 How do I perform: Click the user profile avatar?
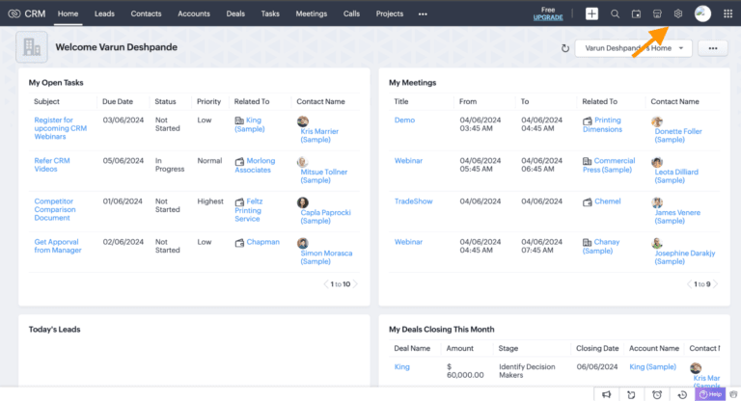coord(703,13)
